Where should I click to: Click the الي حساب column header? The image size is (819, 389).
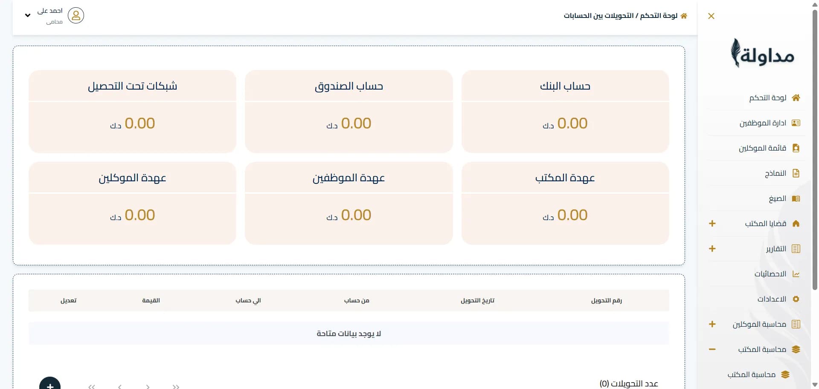248,301
